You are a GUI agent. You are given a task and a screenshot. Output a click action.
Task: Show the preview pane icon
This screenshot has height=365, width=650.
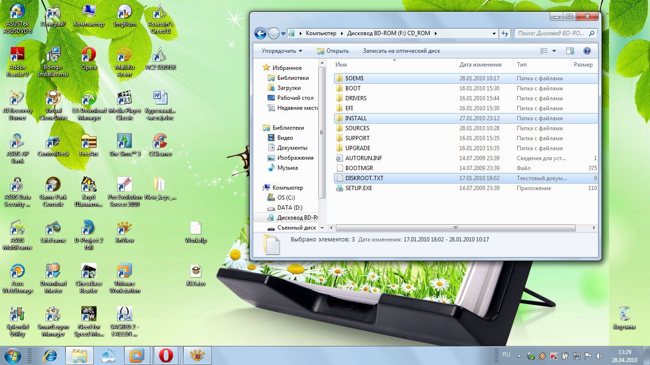[570, 51]
